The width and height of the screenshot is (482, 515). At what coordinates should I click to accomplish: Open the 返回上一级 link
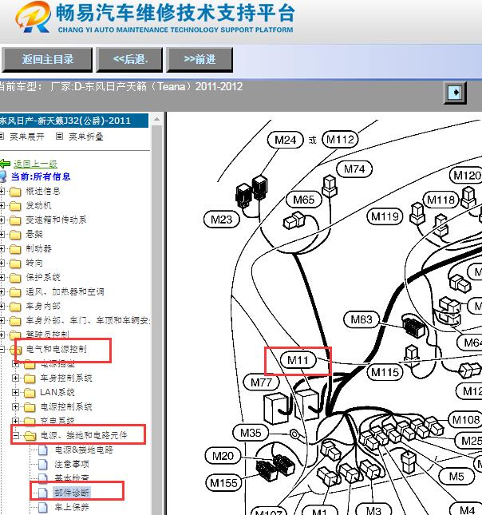tap(35, 164)
